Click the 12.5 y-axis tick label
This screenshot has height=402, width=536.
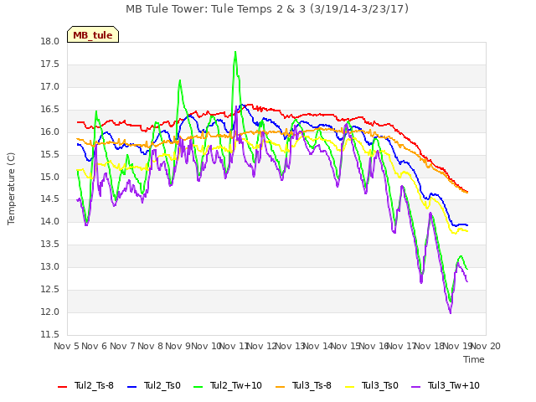[x=50, y=290]
